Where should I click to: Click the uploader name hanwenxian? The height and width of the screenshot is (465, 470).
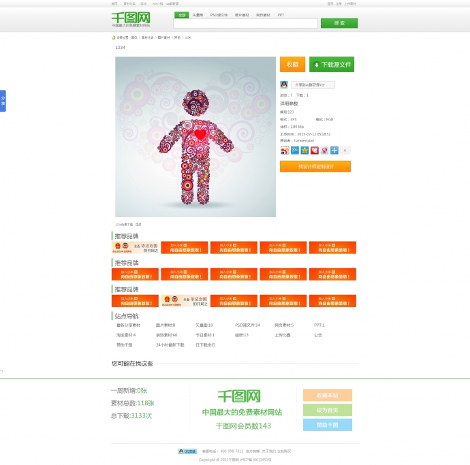click(304, 140)
